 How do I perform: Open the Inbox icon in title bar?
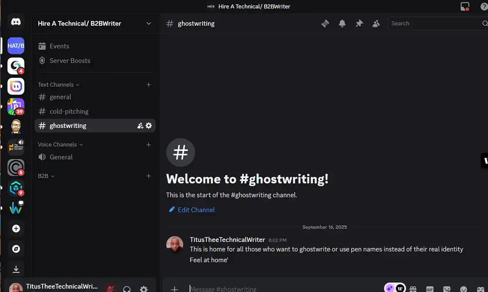coord(465,6)
